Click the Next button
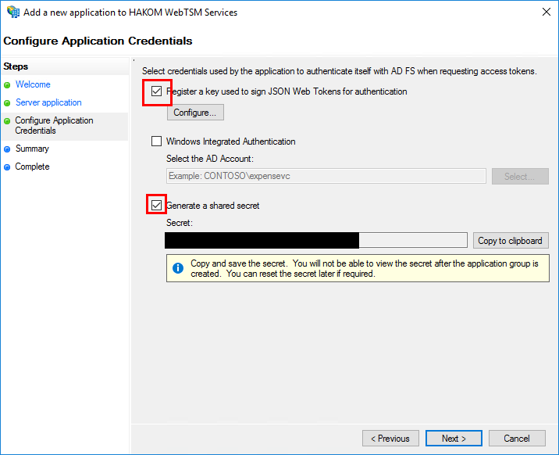Image resolution: width=559 pixels, height=455 pixels. (x=454, y=439)
